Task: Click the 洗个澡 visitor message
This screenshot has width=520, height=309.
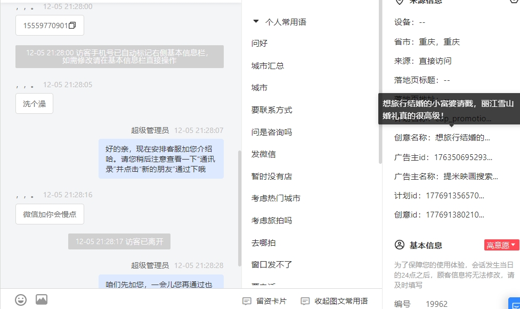Action: 34,104
